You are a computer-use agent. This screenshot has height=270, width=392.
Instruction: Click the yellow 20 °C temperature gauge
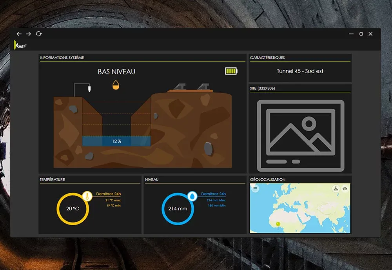pos(73,208)
